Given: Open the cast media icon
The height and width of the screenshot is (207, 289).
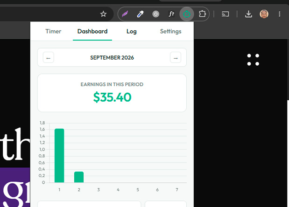Looking at the screenshot, I should click(225, 14).
